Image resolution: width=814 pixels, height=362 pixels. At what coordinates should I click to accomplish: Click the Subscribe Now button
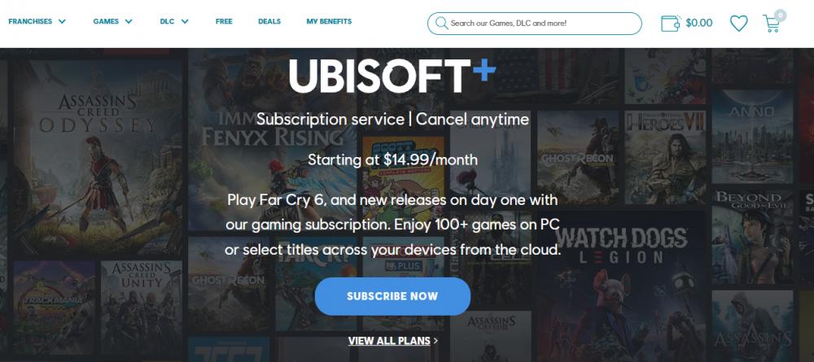[x=392, y=296]
